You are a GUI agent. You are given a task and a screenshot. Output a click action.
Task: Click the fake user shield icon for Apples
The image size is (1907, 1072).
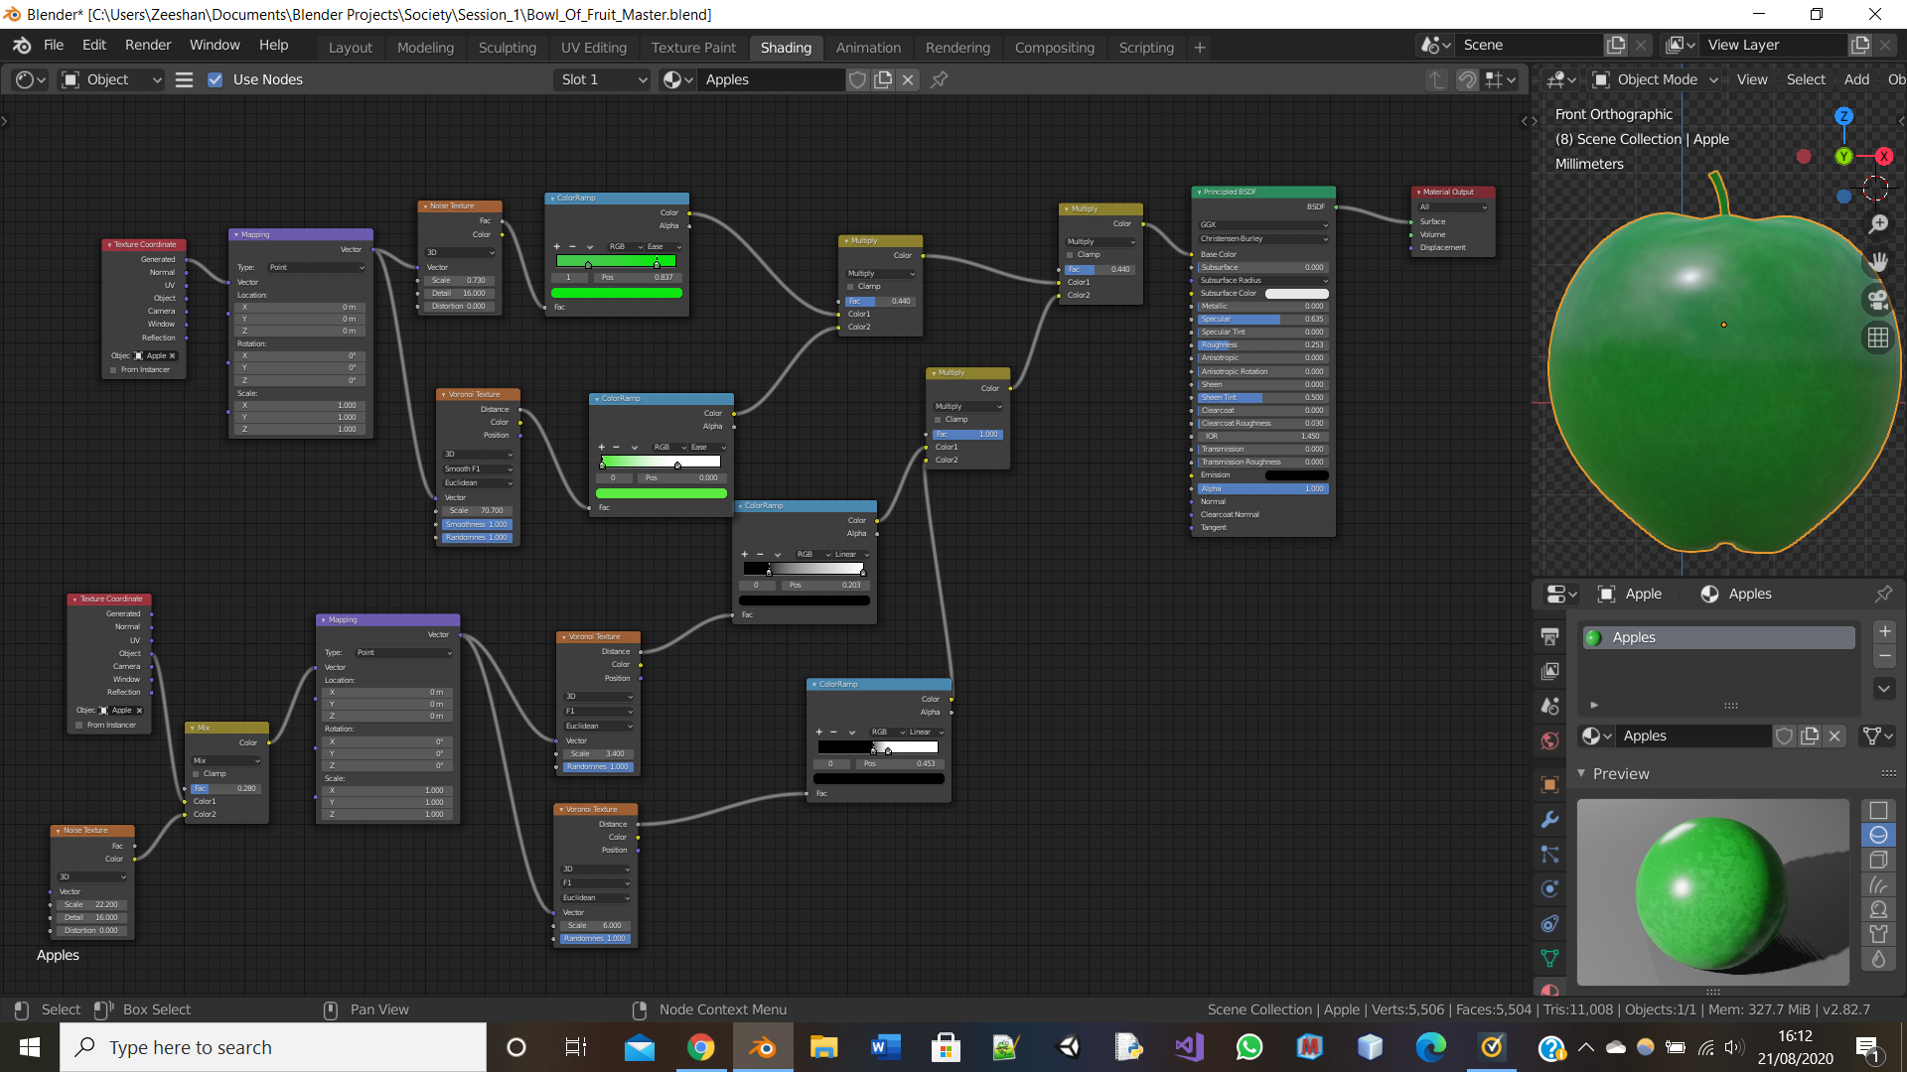click(x=857, y=79)
